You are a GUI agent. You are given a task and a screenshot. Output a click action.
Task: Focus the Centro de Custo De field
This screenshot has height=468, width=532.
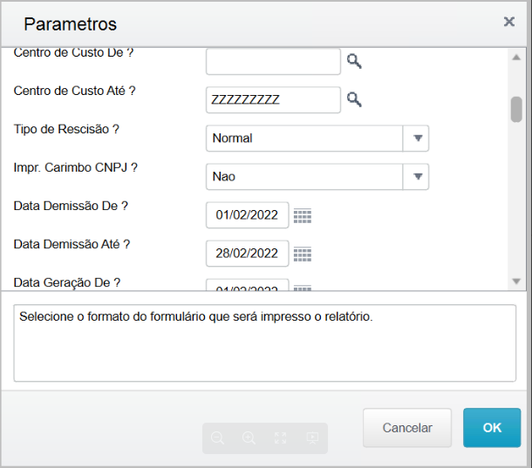273,61
